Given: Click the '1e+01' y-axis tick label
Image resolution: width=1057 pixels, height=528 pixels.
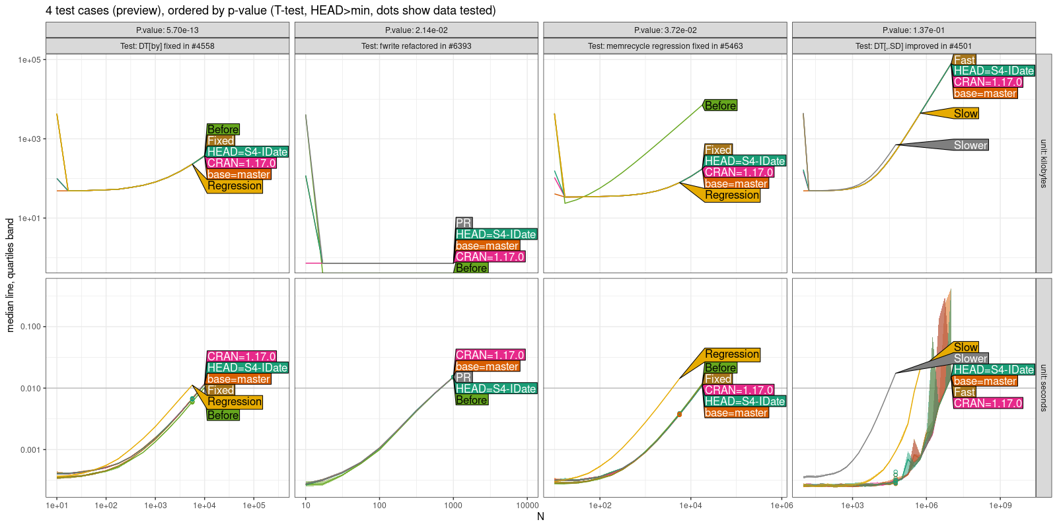Looking at the screenshot, I should click(30, 218).
